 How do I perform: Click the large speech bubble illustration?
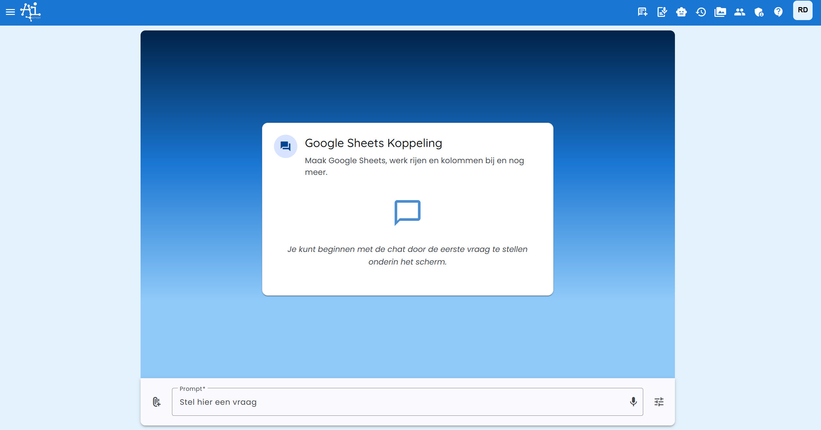pos(407,213)
